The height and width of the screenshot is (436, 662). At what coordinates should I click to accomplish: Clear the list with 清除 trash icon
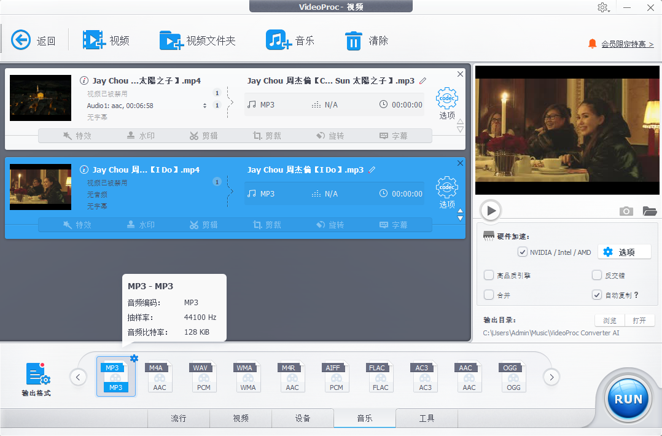point(367,41)
